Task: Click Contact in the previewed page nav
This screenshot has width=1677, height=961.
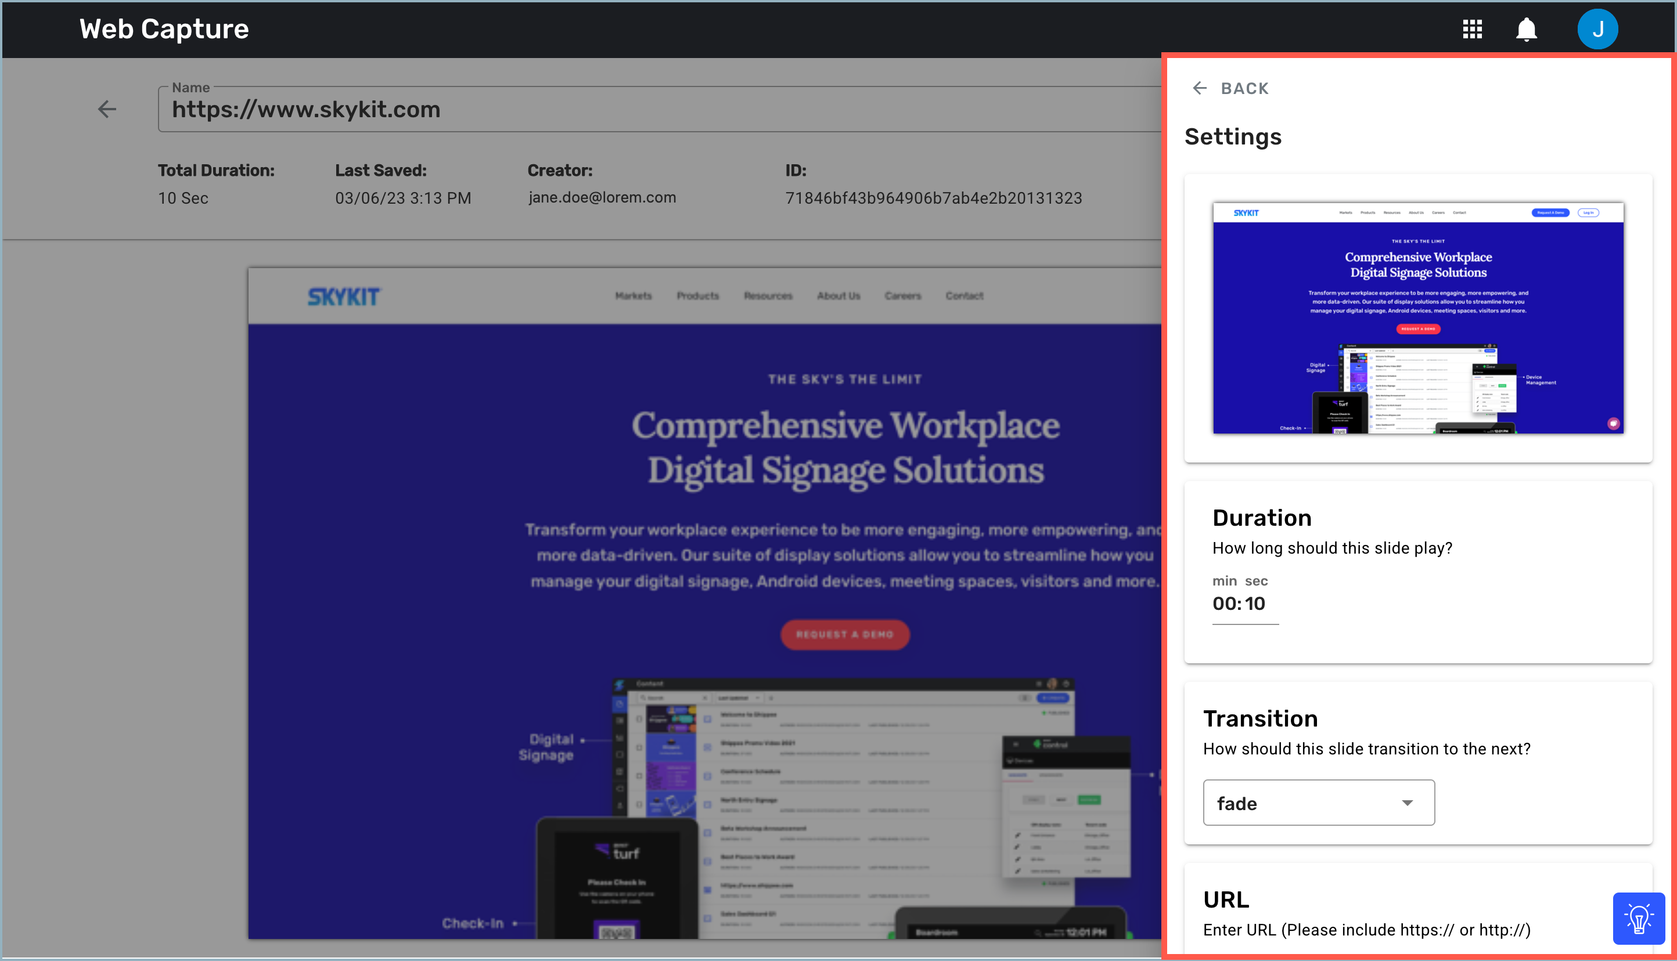Action: [964, 296]
